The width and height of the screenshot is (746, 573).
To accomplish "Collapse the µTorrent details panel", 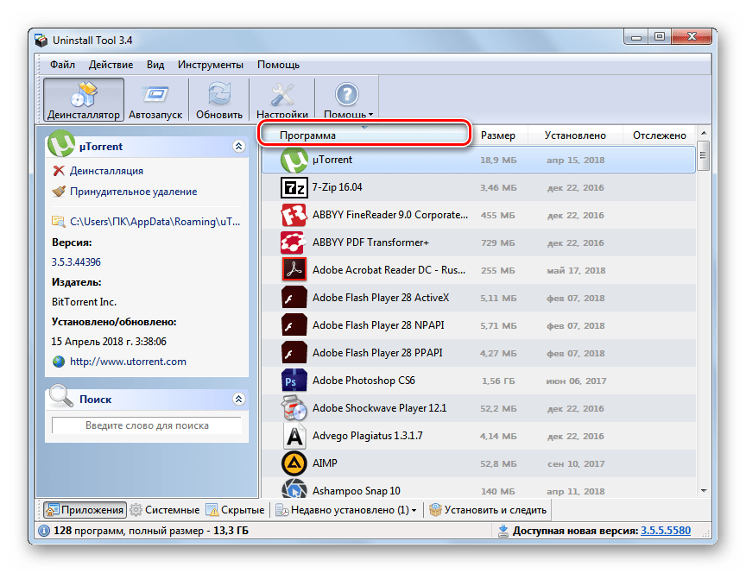I will (x=238, y=147).
